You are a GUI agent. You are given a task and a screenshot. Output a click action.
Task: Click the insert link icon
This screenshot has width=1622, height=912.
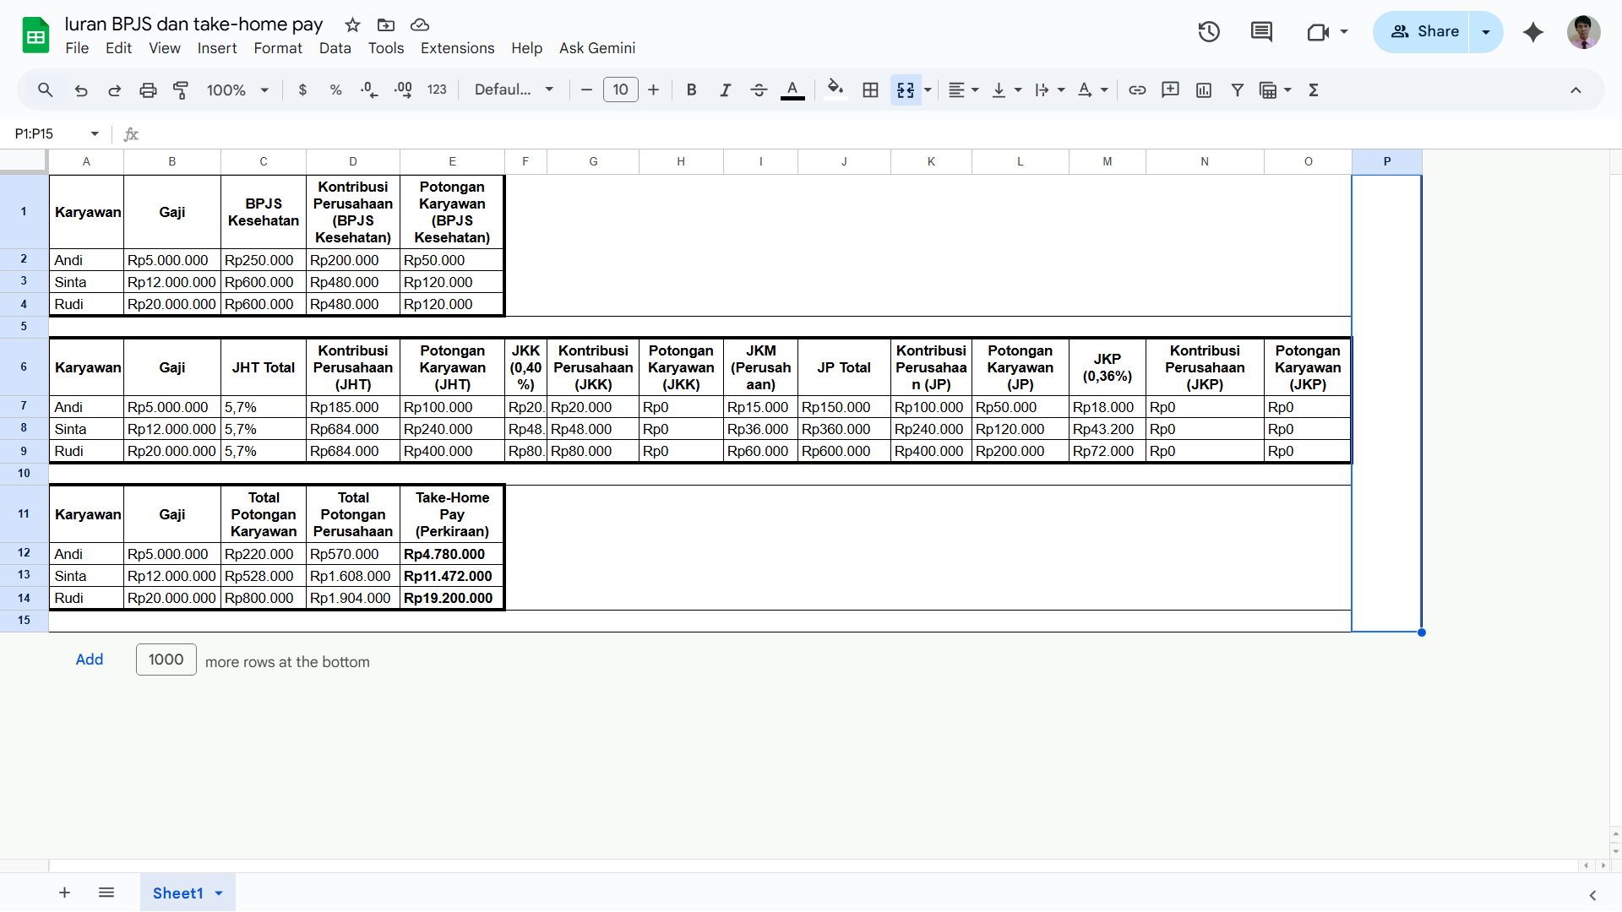pos(1137,90)
